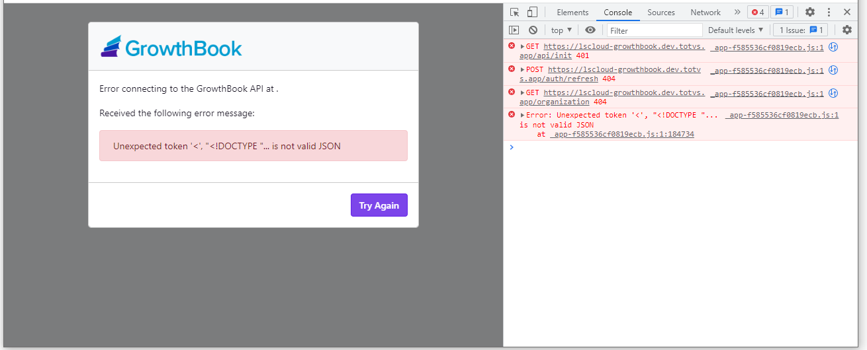Open the Network tab
The image size is (867, 350).
tap(706, 12)
